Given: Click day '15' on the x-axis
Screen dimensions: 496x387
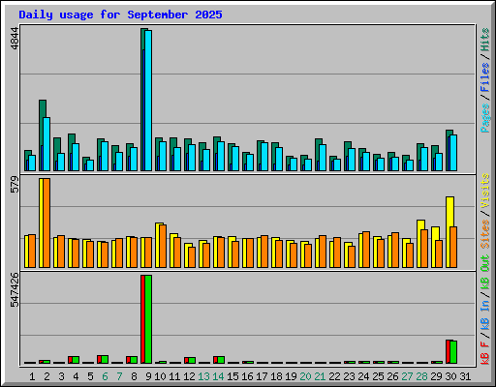Looking at the screenshot, I should [x=232, y=376].
